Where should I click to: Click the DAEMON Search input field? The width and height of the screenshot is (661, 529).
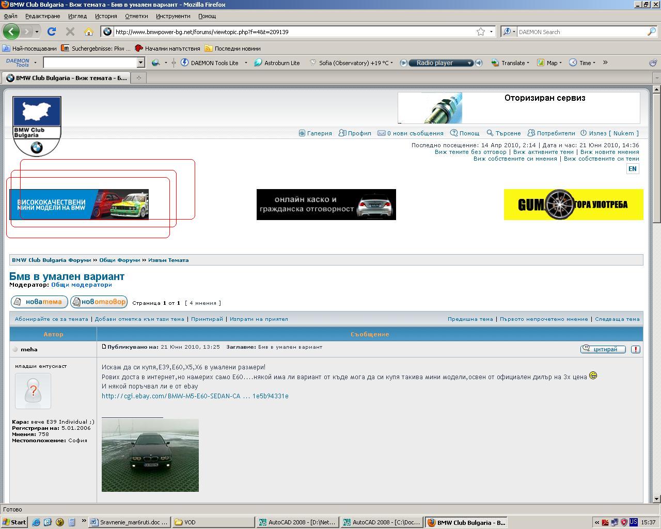pyautogui.click(x=581, y=32)
